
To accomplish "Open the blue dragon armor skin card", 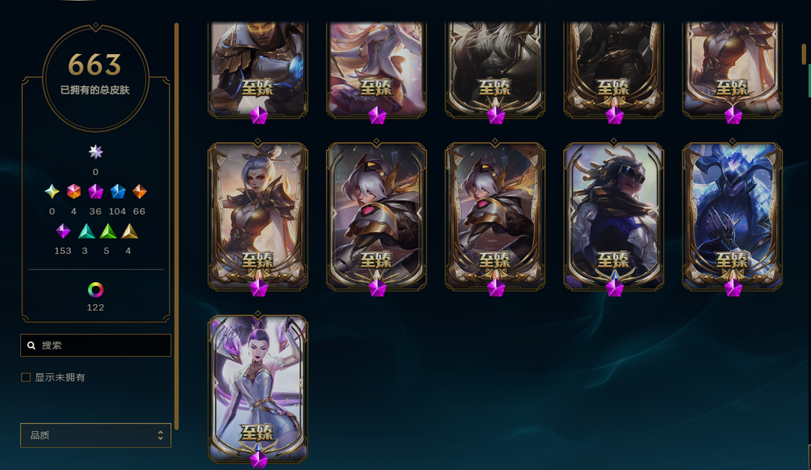I will coord(732,216).
